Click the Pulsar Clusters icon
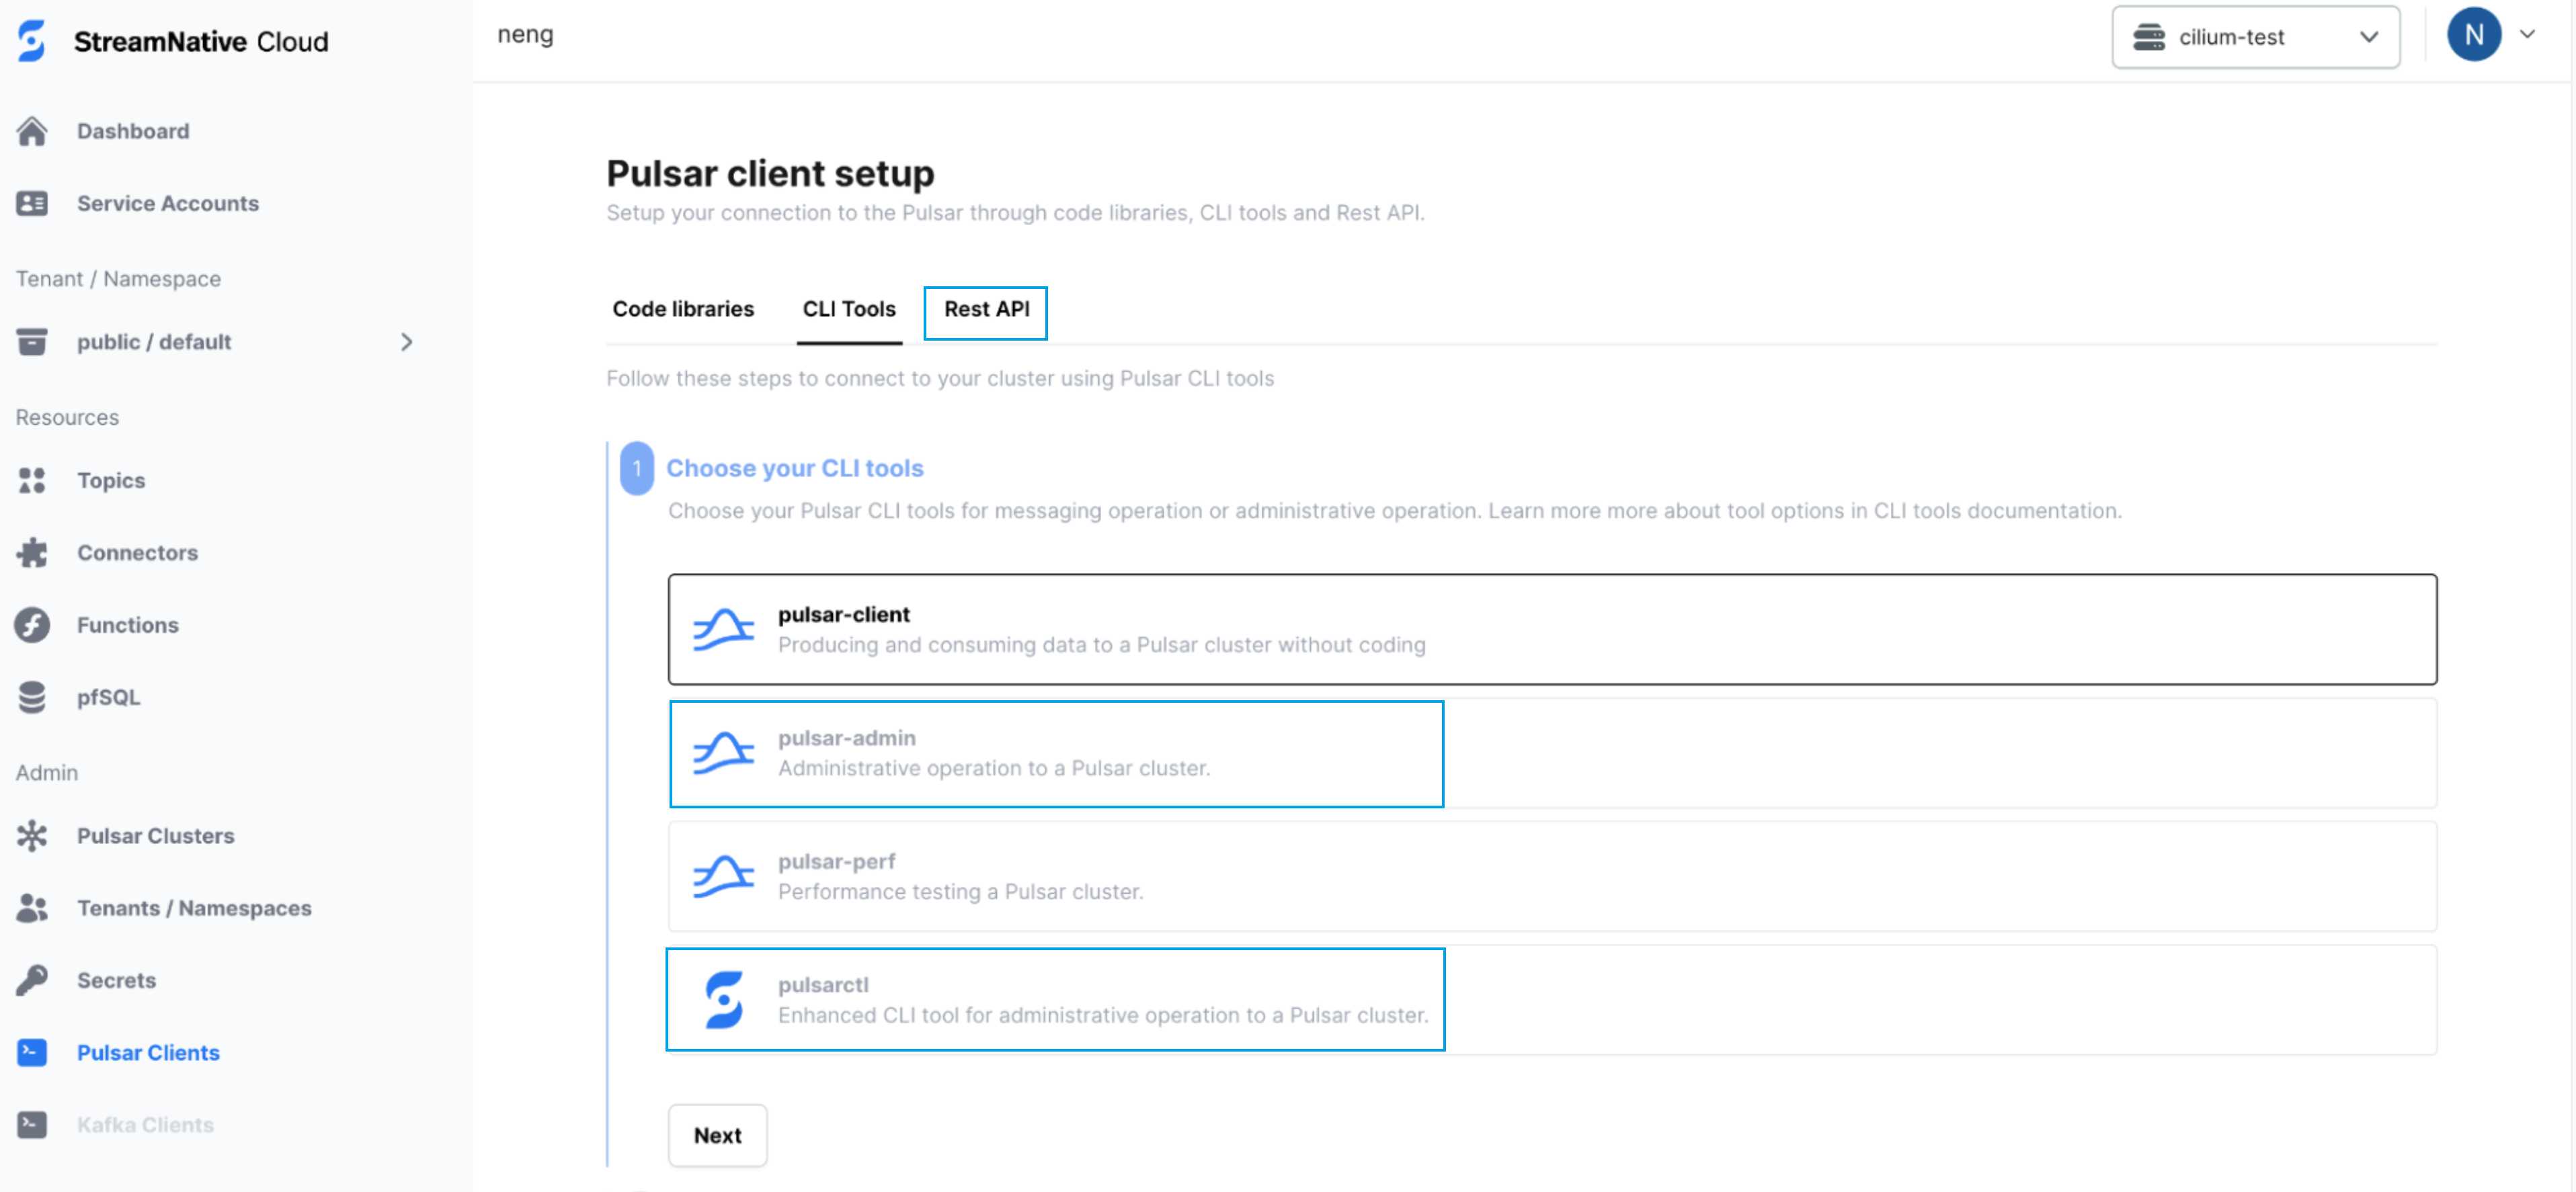The height and width of the screenshot is (1192, 2576). pos(32,835)
